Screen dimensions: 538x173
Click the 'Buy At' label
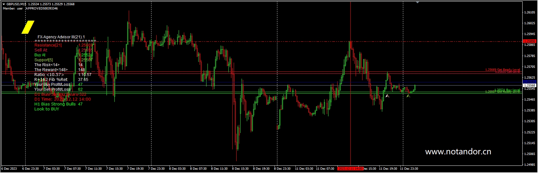[40, 55]
